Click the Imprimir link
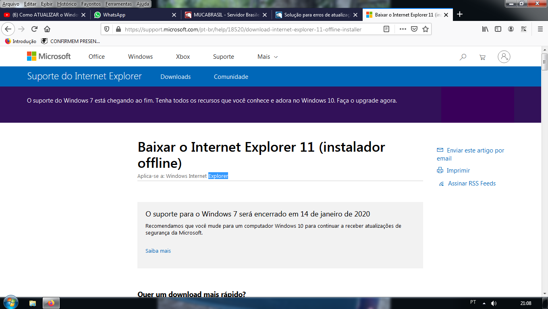This screenshot has width=548, height=309. coord(458,171)
